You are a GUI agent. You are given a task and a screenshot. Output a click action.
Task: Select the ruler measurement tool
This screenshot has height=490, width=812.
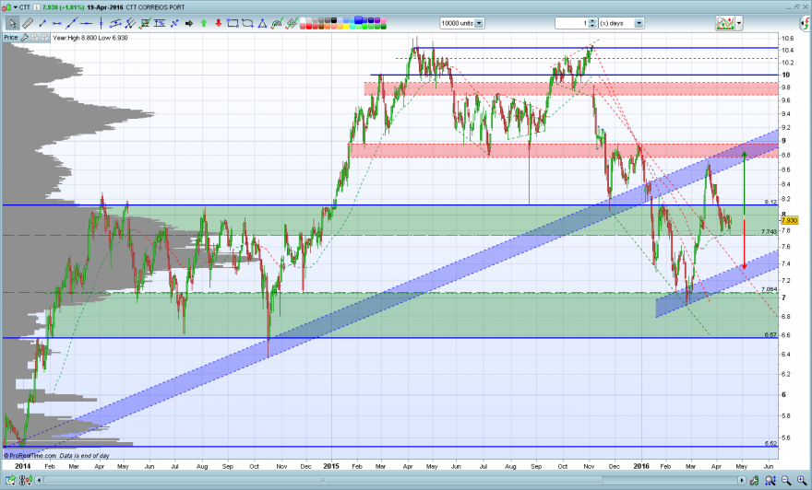(28, 23)
